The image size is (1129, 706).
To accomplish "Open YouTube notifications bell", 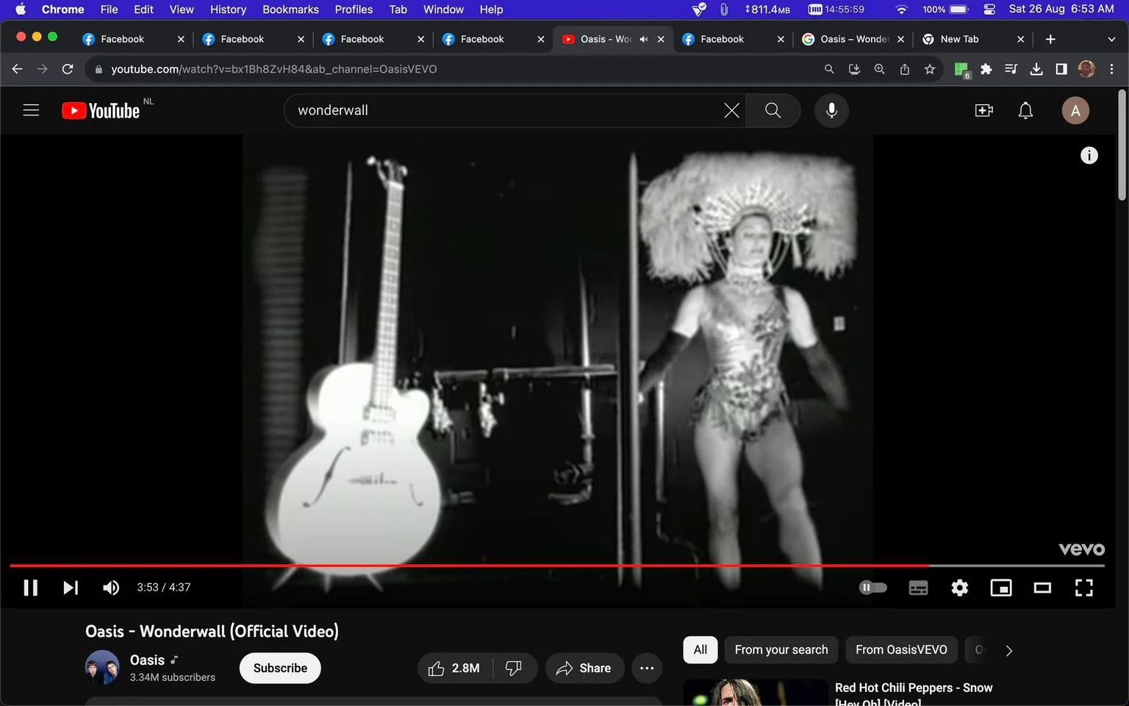I will click(x=1025, y=110).
